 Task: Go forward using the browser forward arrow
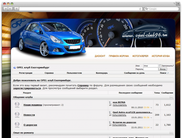[x=10, y=9]
